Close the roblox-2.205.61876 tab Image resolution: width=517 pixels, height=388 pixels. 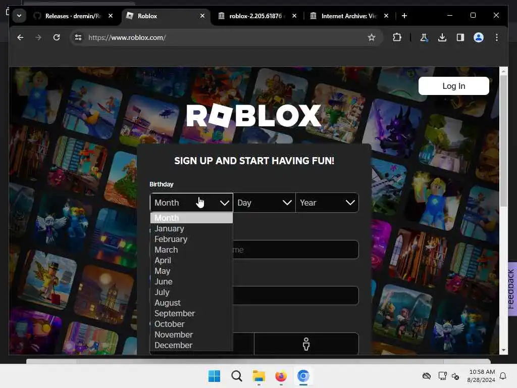tap(294, 16)
